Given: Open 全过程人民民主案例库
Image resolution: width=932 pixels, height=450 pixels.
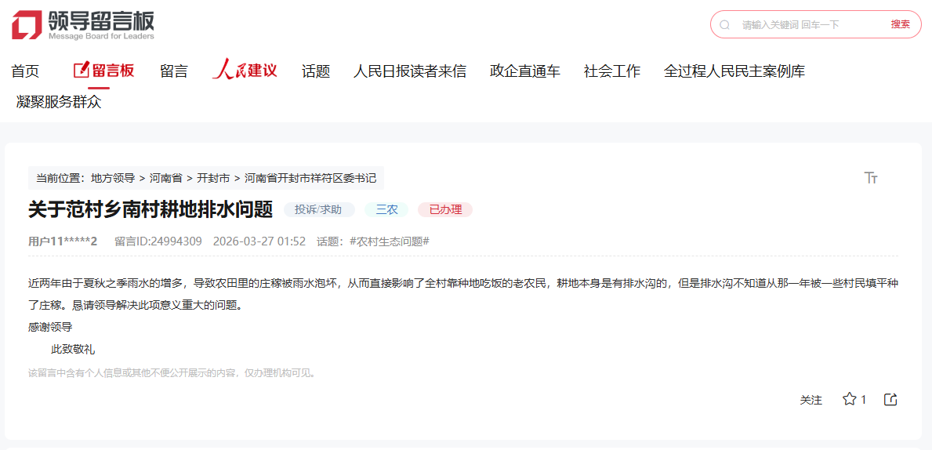Looking at the screenshot, I should point(734,71).
